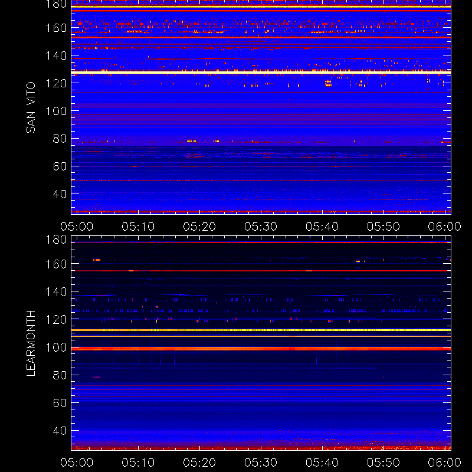
Task: Select the 140 tick on San Vito axis
Action: pyautogui.click(x=56, y=55)
